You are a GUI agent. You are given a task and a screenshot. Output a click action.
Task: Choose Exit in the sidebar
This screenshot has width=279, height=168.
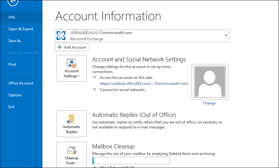click(x=21, y=107)
